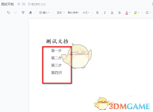Toggle underline formatting
Screen dimensions: 153x112
pos(112,13)
